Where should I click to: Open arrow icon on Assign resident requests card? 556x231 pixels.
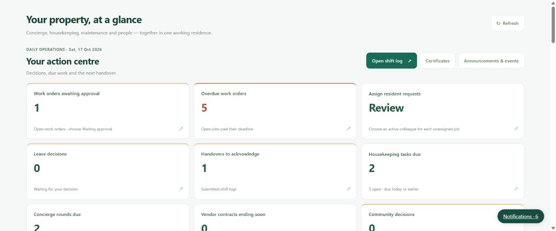click(516, 129)
